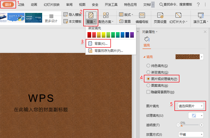Screen dimensions: 210x138
Task: Open the 纹理填充 texture dropdown
Action: tap(196, 116)
